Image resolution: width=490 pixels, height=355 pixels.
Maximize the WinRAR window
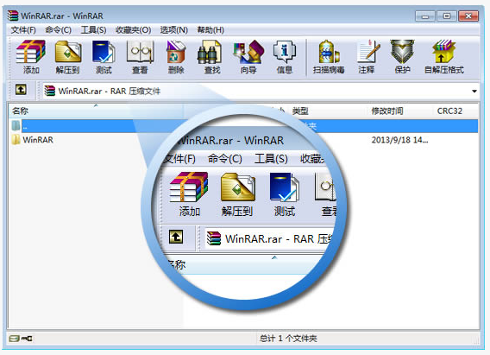pos(447,16)
